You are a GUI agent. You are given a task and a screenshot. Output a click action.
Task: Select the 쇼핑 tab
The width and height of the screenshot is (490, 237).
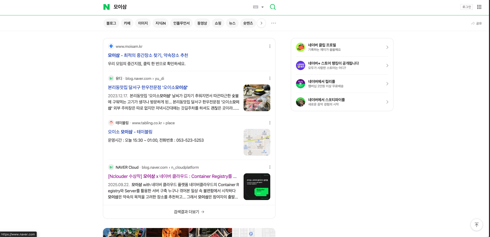(218, 23)
